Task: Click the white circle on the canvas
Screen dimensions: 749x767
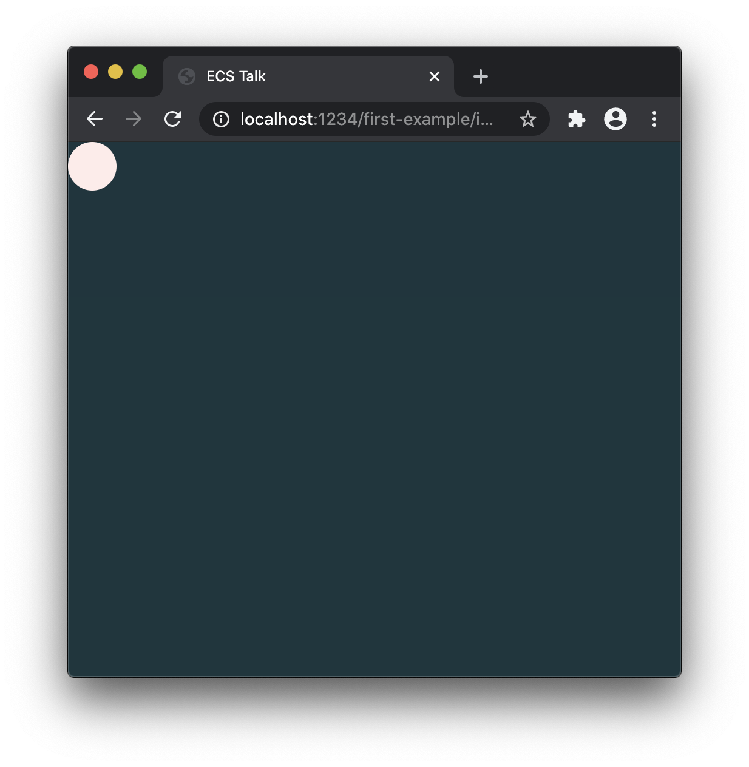Action: (x=92, y=166)
